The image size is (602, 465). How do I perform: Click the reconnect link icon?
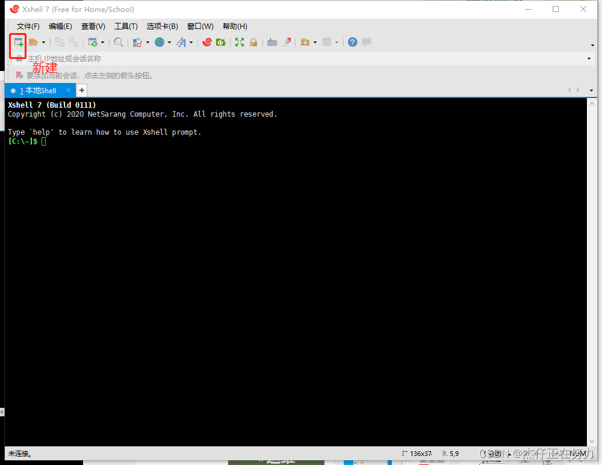(73, 42)
